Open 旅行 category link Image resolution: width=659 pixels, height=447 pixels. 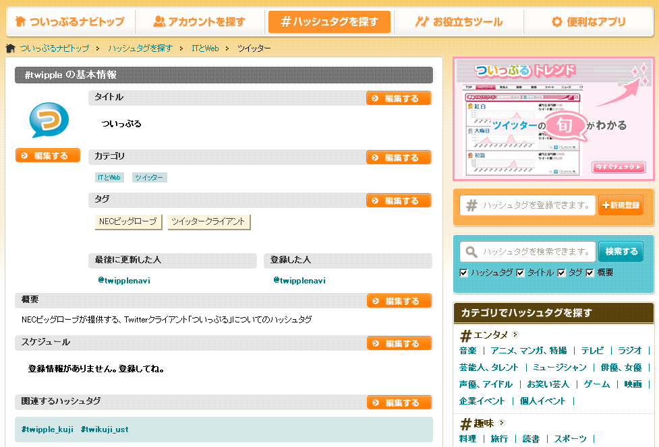tap(499, 439)
